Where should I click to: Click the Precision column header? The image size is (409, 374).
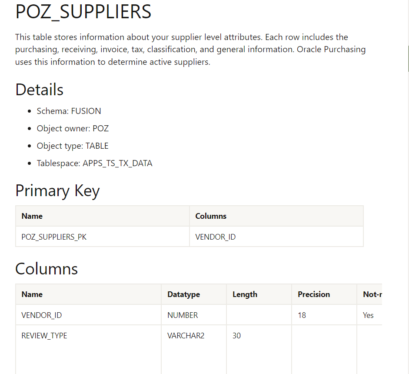[314, 294]
